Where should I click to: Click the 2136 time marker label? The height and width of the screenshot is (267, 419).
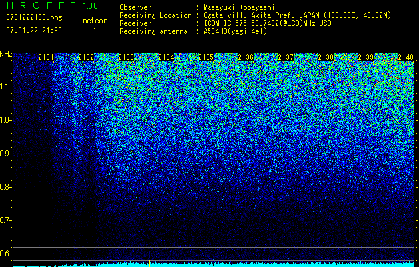pos(246,57)
